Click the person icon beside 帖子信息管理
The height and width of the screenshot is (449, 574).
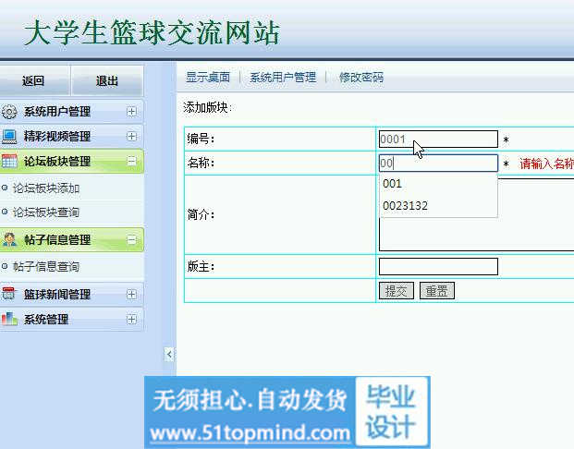(9, 239)
